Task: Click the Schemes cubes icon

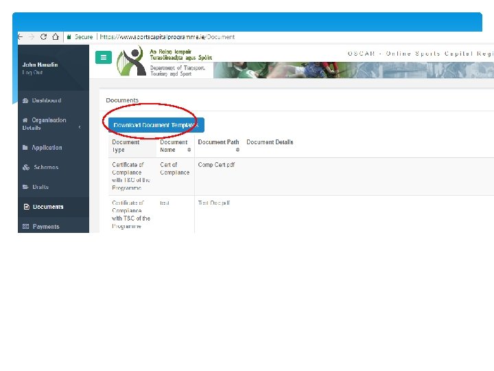Action: pos(26,167)
